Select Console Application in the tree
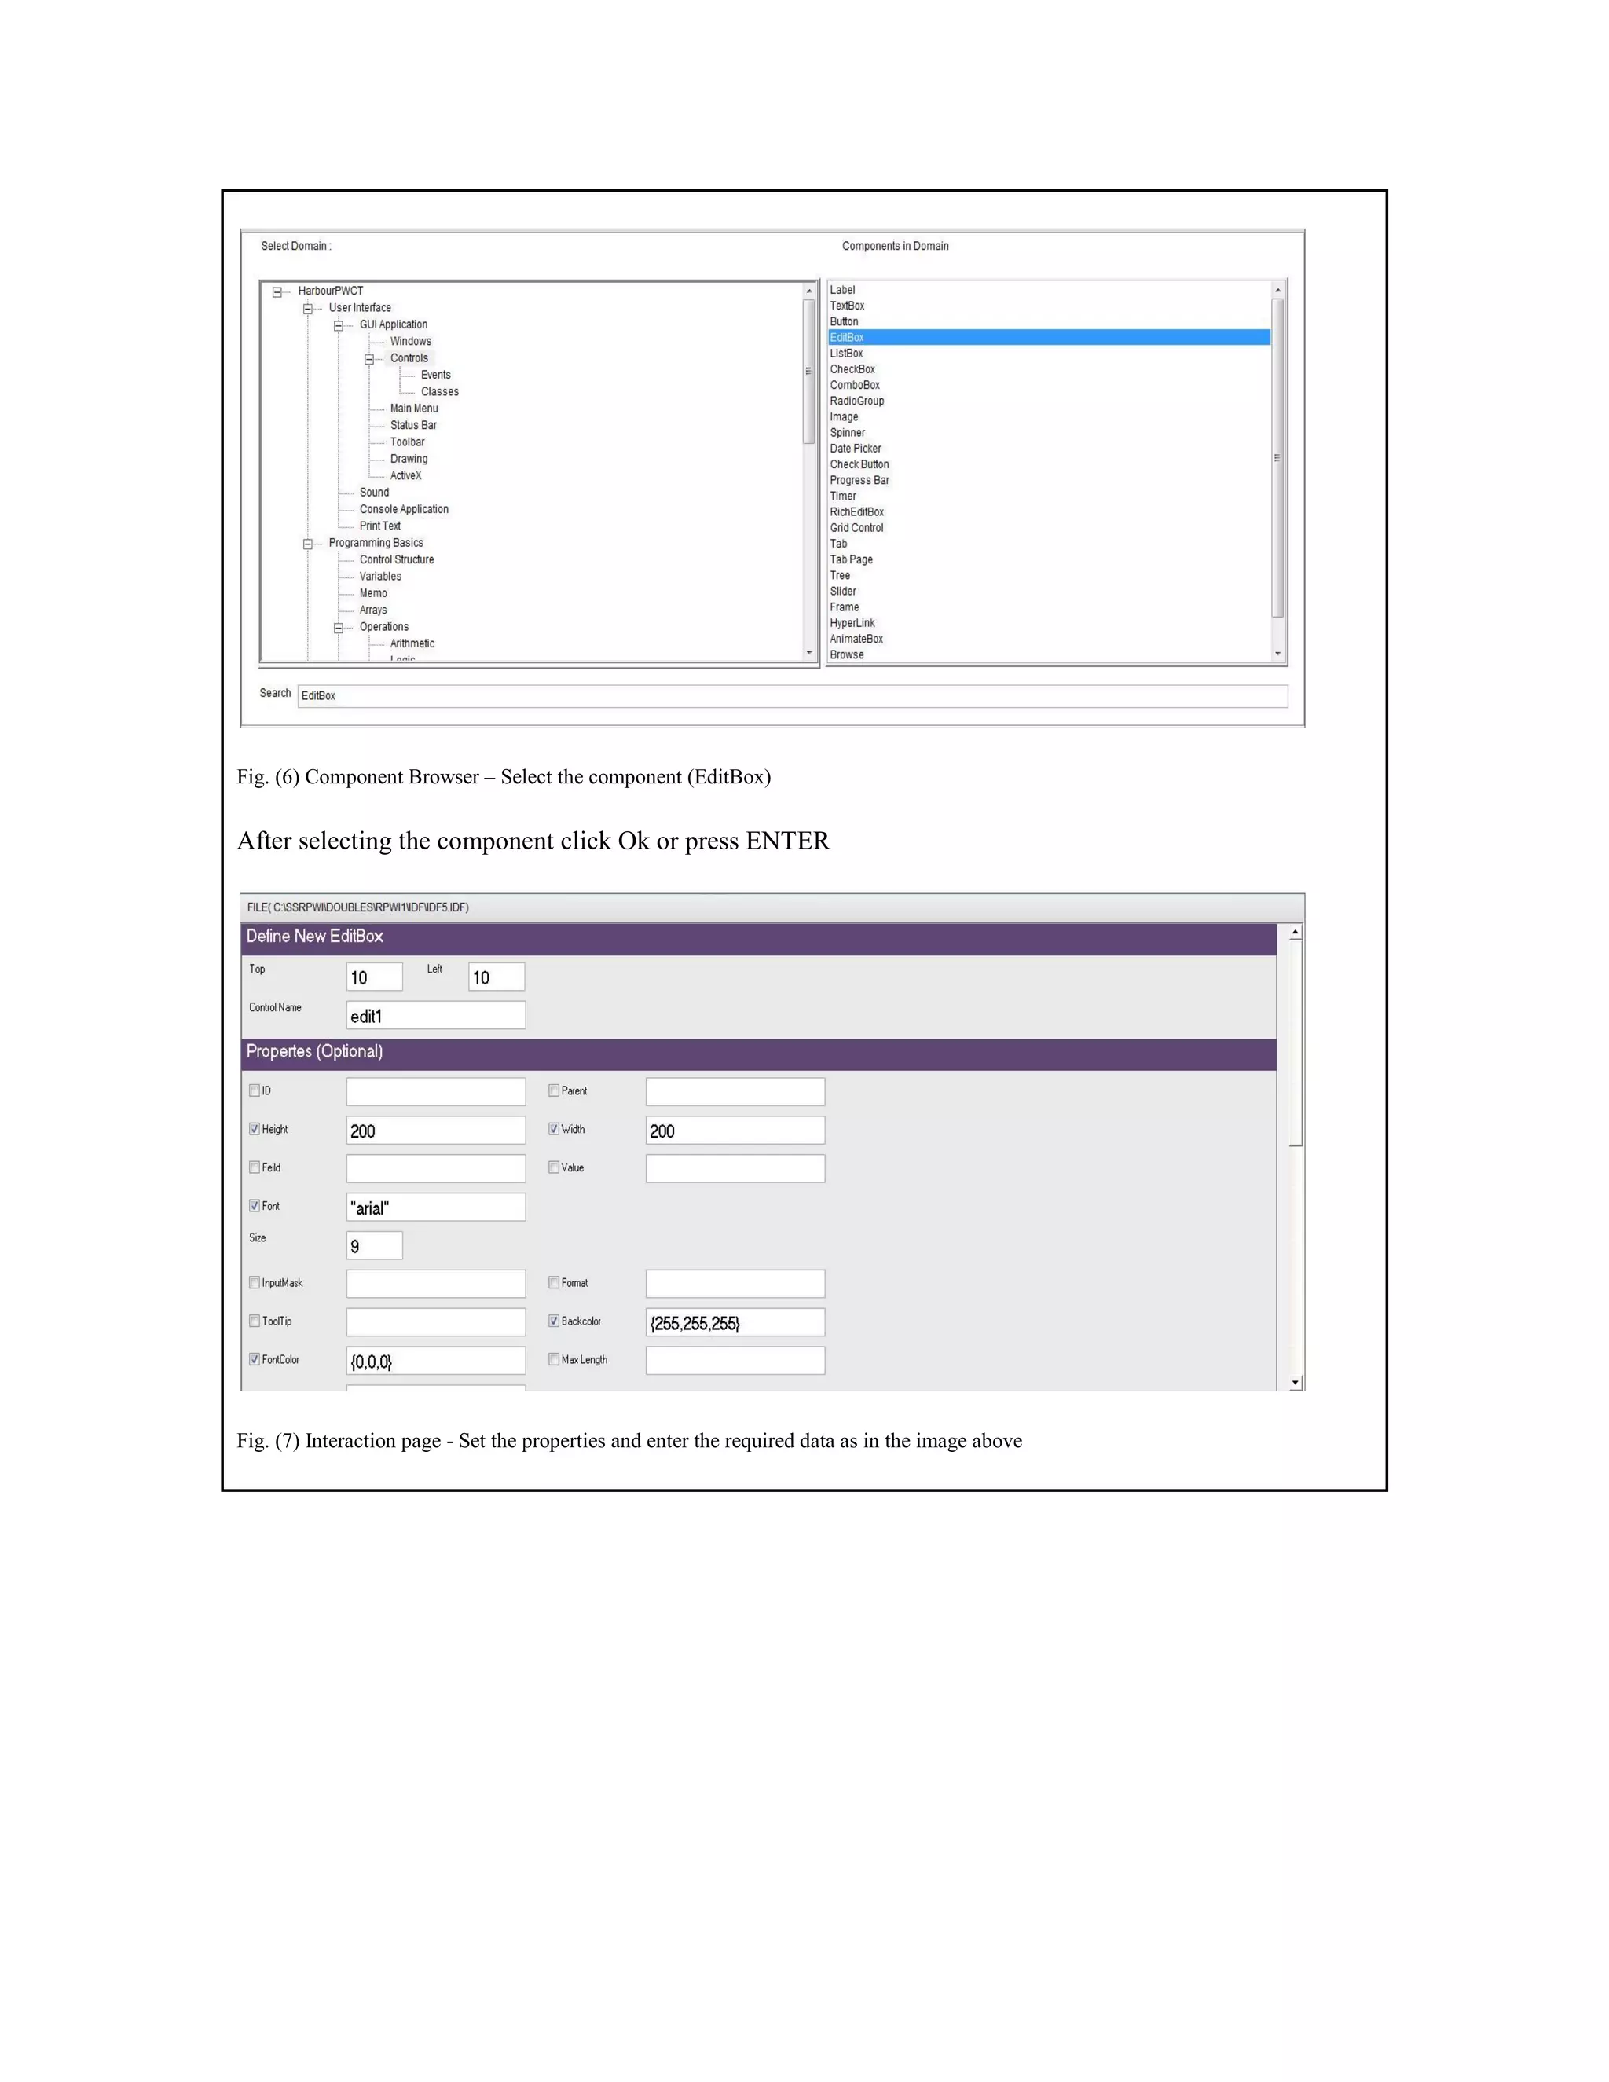Image resolution: width=1609 pixels, height=2082 pixels. (x=404, y=509)
